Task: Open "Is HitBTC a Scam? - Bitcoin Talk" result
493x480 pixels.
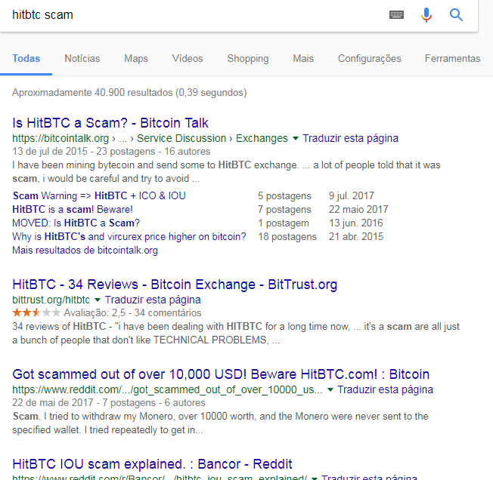Action: 110,123
